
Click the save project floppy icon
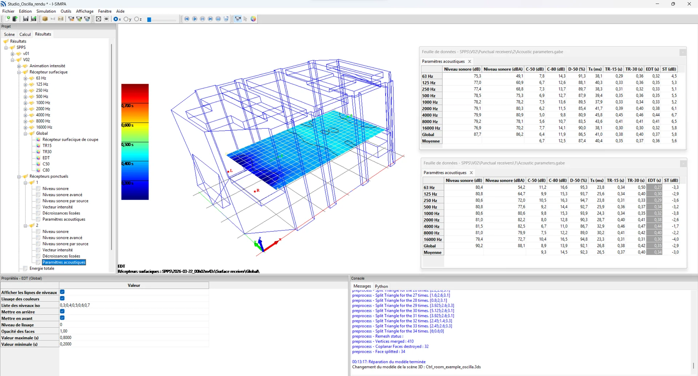coord(25,19)
